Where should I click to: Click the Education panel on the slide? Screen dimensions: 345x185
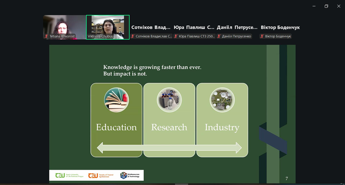click(116, 127)
